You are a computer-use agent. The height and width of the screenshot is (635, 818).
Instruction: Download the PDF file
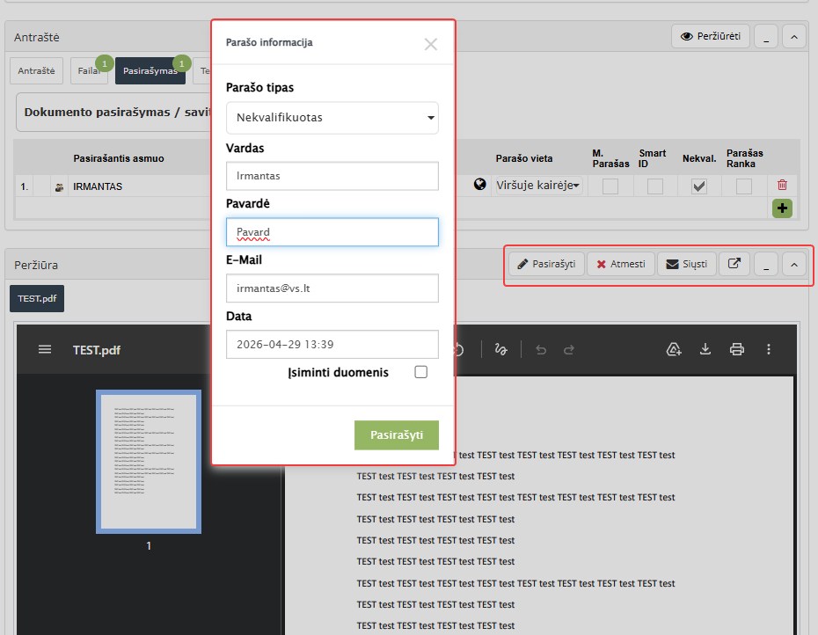705,349
